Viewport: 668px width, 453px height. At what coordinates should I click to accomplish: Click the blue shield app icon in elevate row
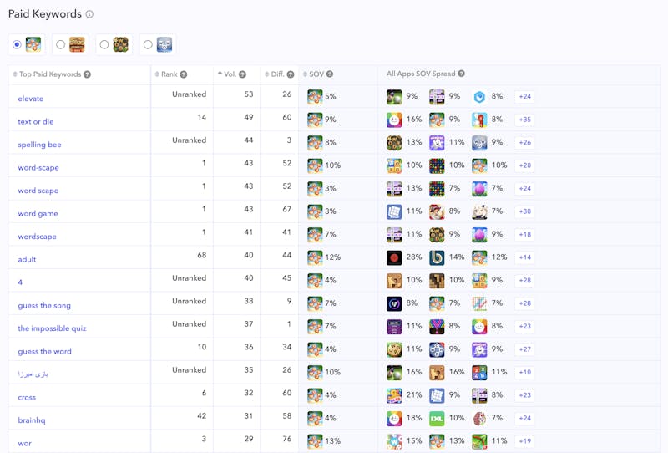click(479, 97)
